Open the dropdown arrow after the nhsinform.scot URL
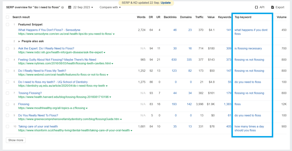 [131, 130]
